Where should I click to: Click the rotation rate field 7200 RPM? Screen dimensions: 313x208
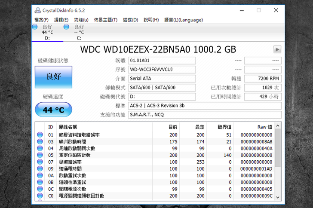tap(263, 79)
